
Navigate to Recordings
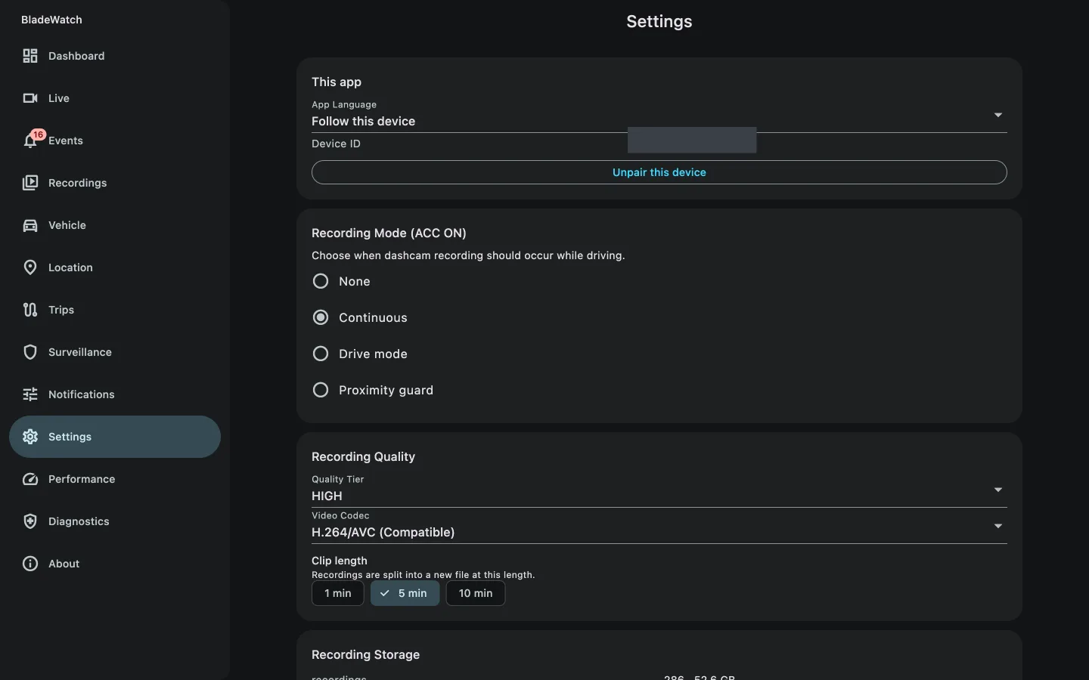(115, 183)
